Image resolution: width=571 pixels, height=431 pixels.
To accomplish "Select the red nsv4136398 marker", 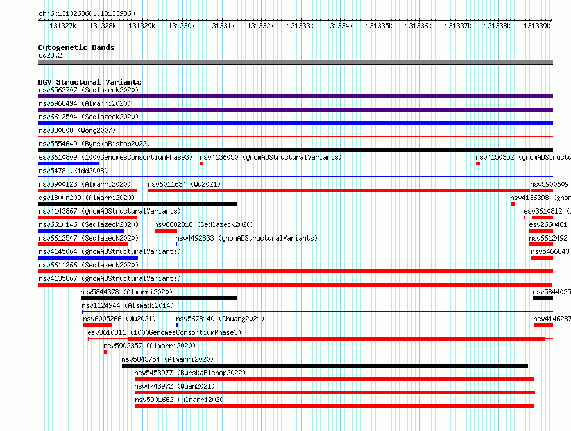I will tap(513, 204).
